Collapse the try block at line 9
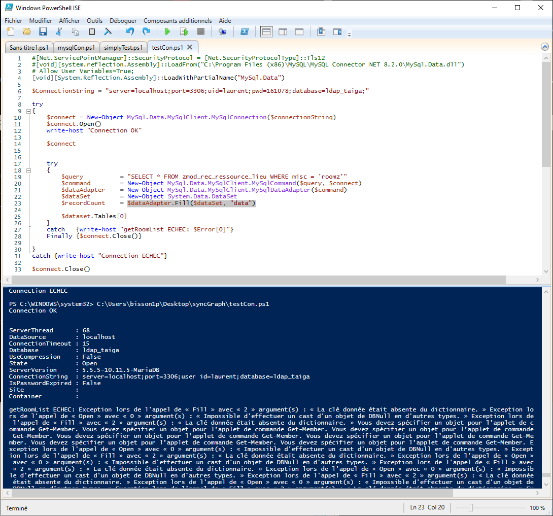 tap(27, 111)
